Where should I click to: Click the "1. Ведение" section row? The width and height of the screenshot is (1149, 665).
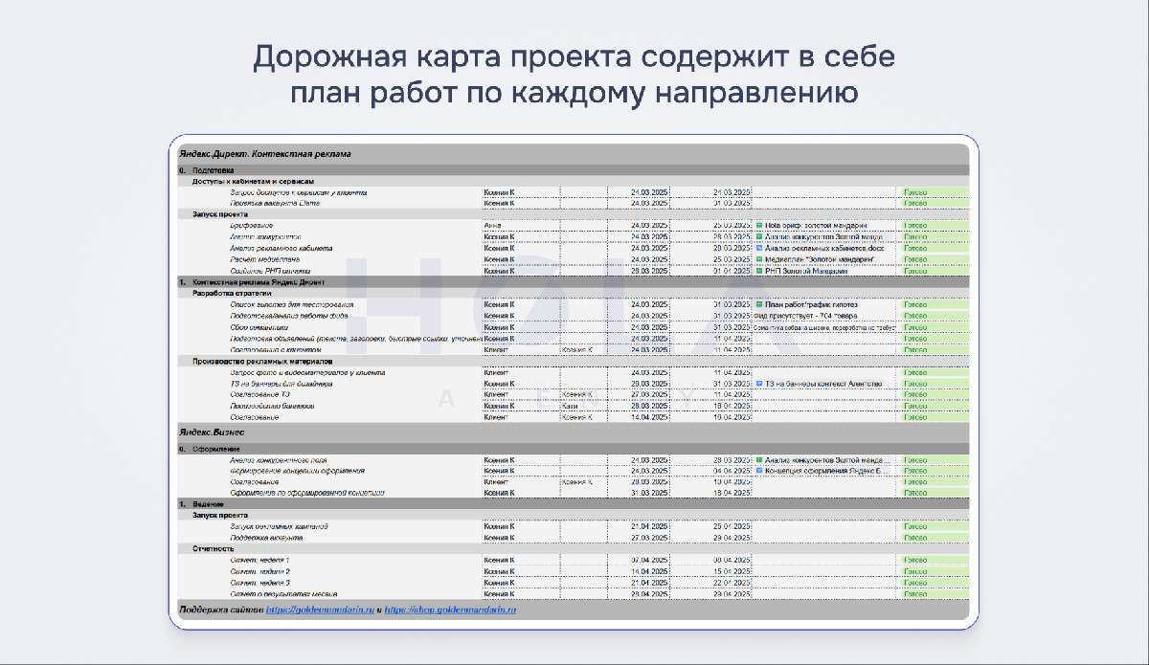pos(574,504)
